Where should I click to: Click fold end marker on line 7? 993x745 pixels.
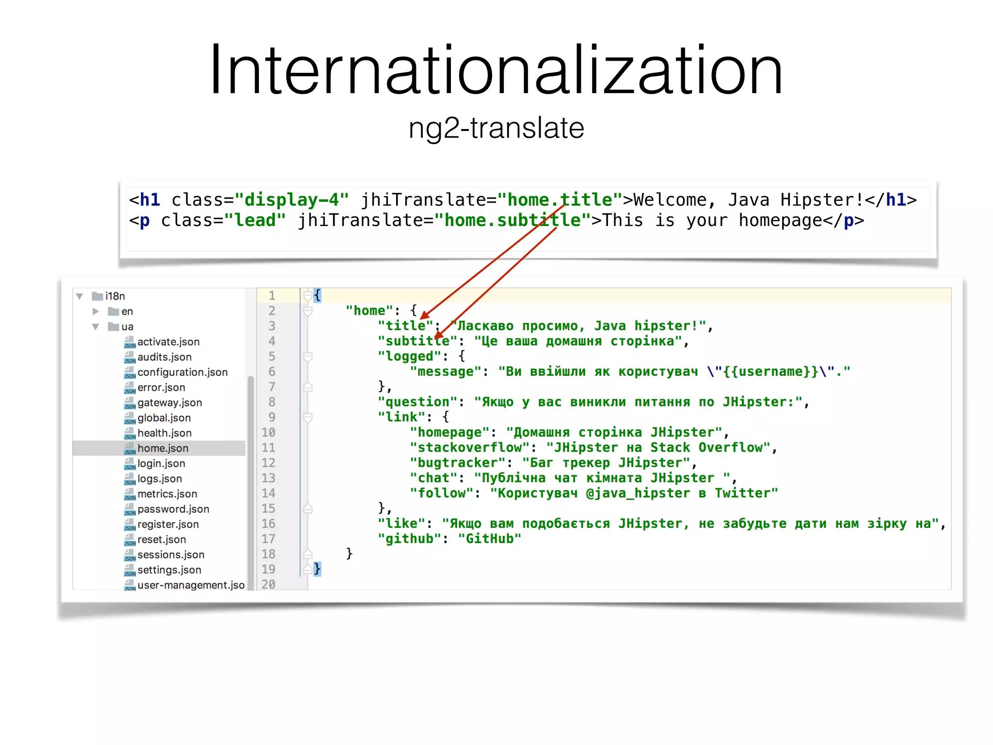(308, 387)
